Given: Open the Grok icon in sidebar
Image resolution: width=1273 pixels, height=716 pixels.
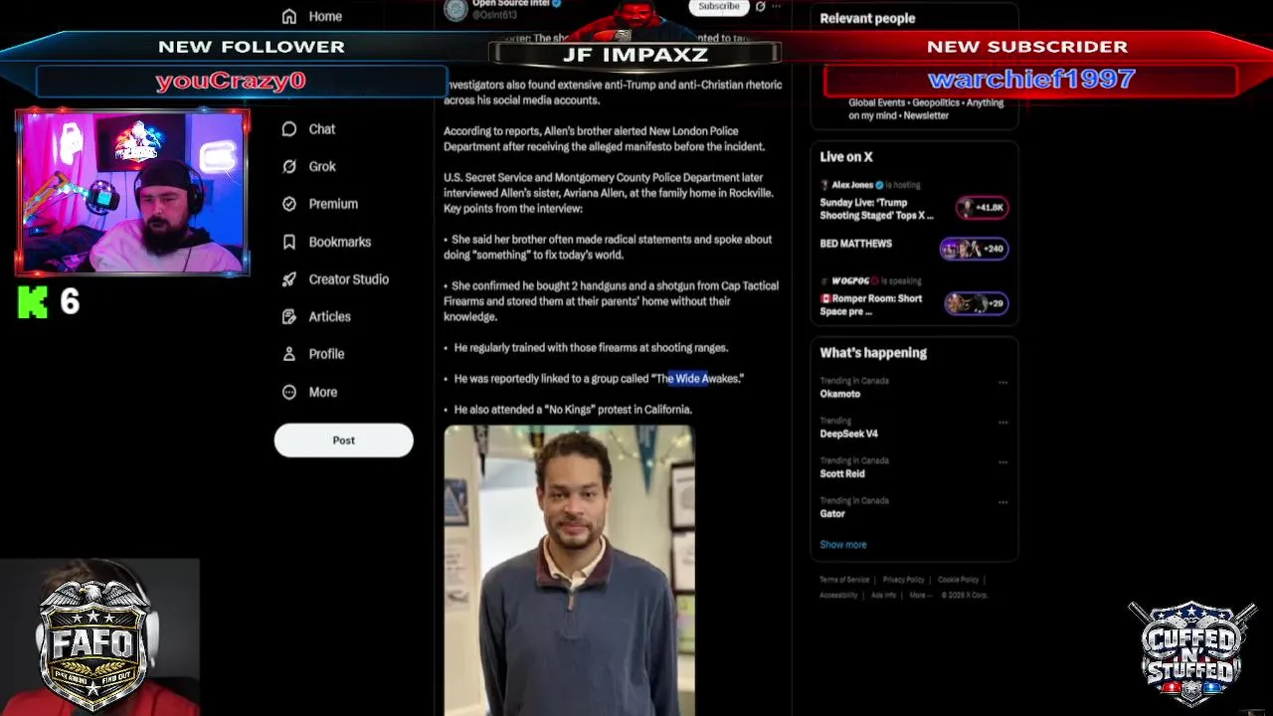Looking at the screenshot, I should click(289, 166).
